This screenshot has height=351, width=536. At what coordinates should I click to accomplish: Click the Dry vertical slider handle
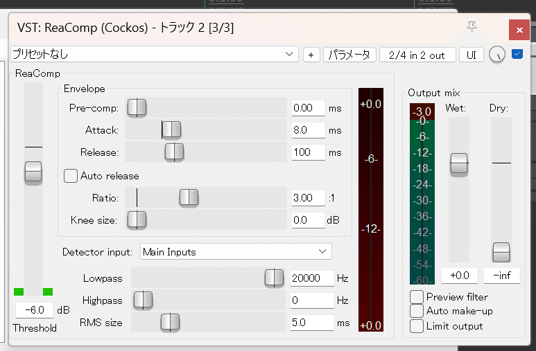point(501,252)
